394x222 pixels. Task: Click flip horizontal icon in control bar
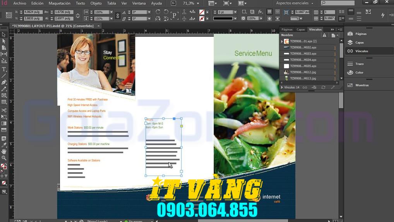(158, 19)
